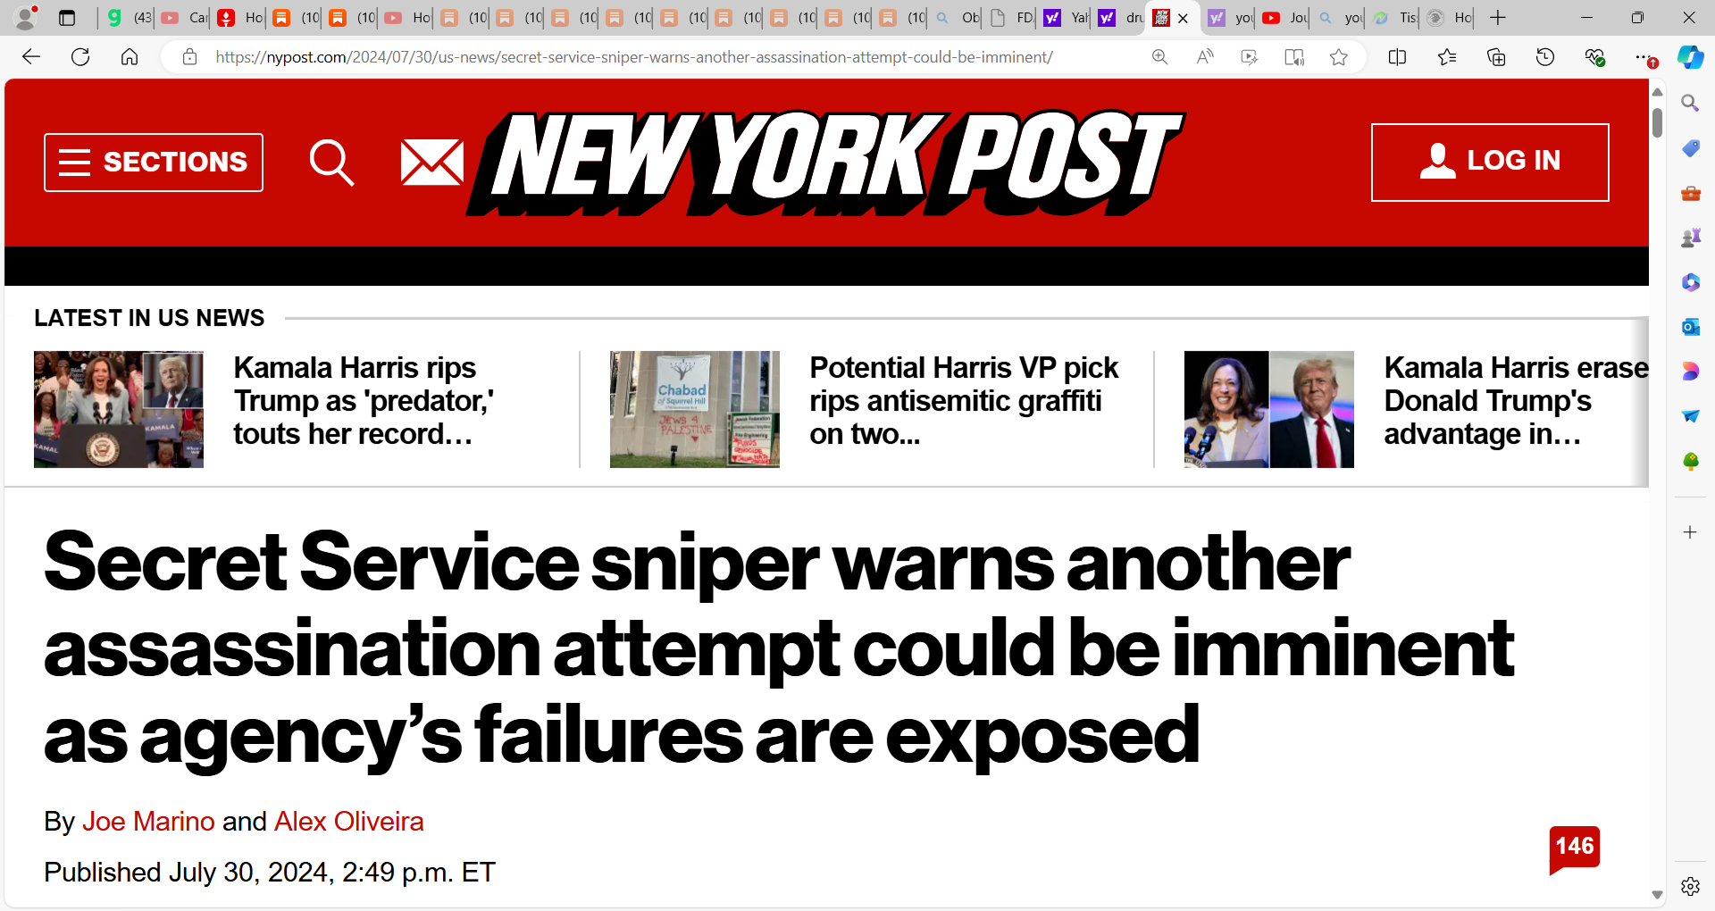This screenshot has width=1715, height=911.
Task: Switch to the YouTube Jou tab
Action: click(x=1284, y=18)
